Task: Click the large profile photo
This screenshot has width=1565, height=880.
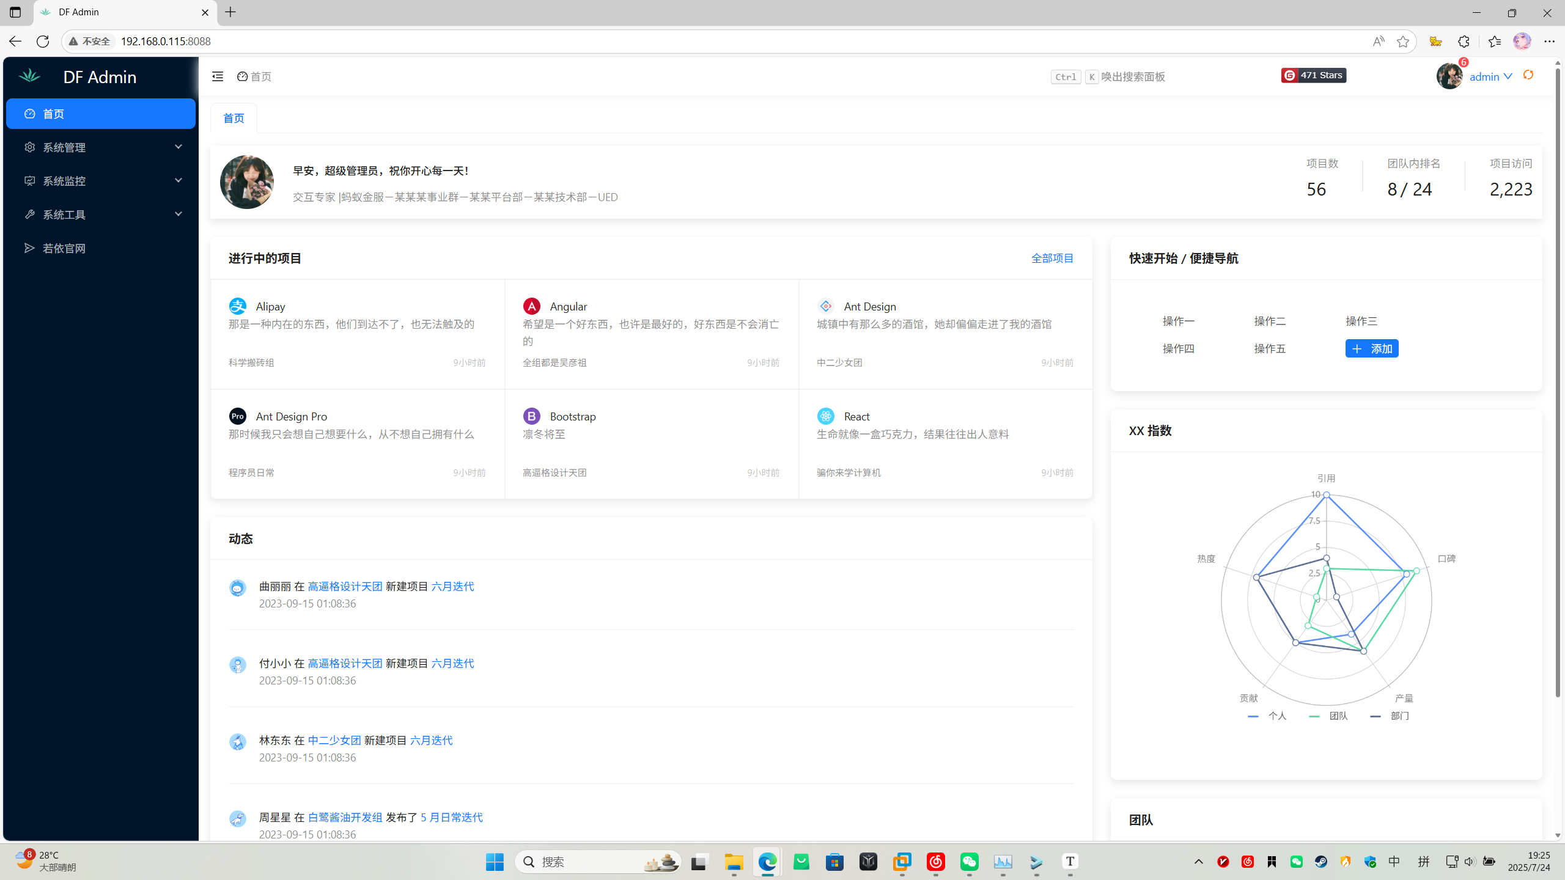Action: (247, 182)
